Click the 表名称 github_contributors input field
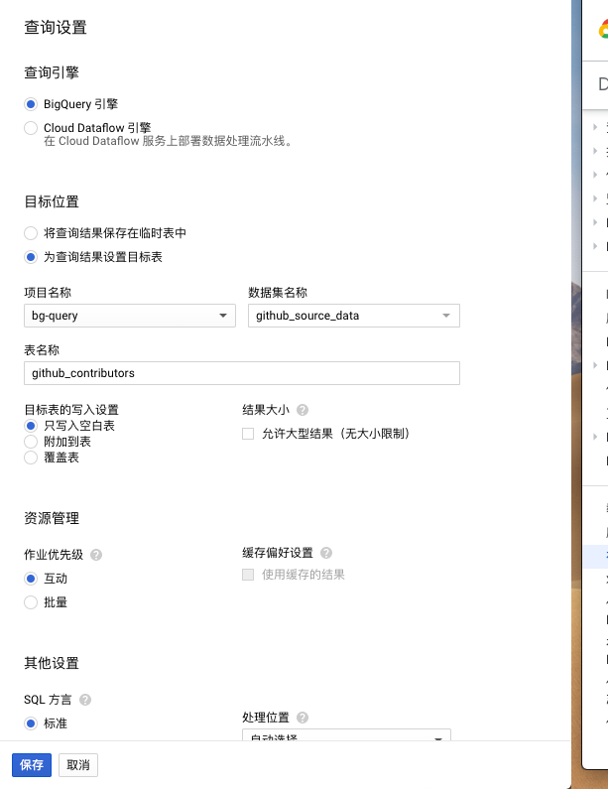This screenshot has width=608, height=789. point(242,373)
